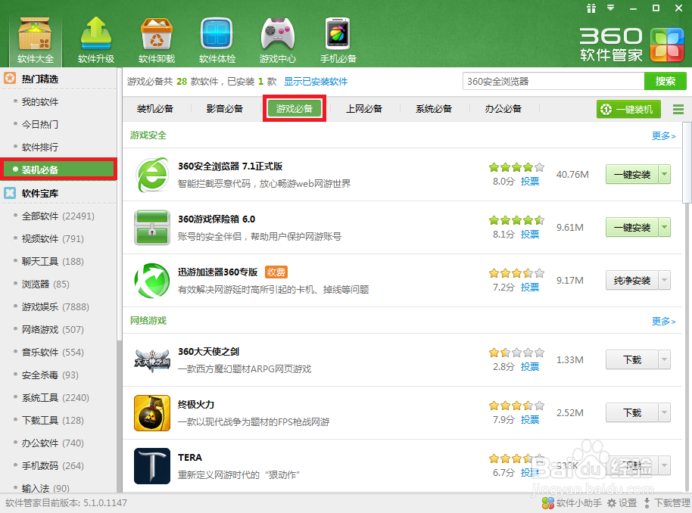
Task: Click 下载 for 终极火力
Action: (632, 412)
